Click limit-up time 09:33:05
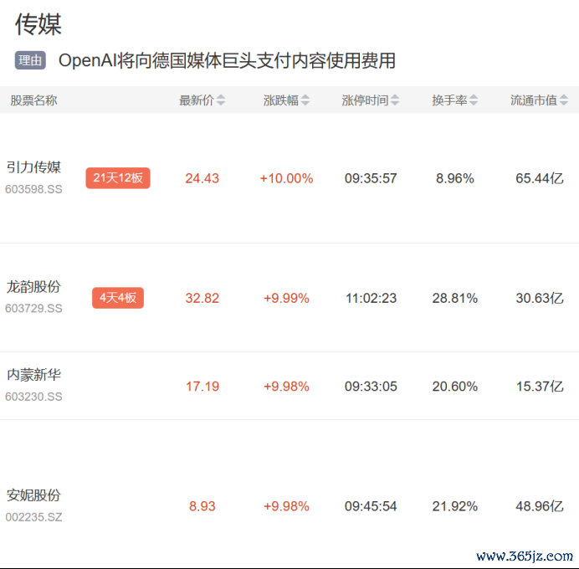 coord(371,387)
